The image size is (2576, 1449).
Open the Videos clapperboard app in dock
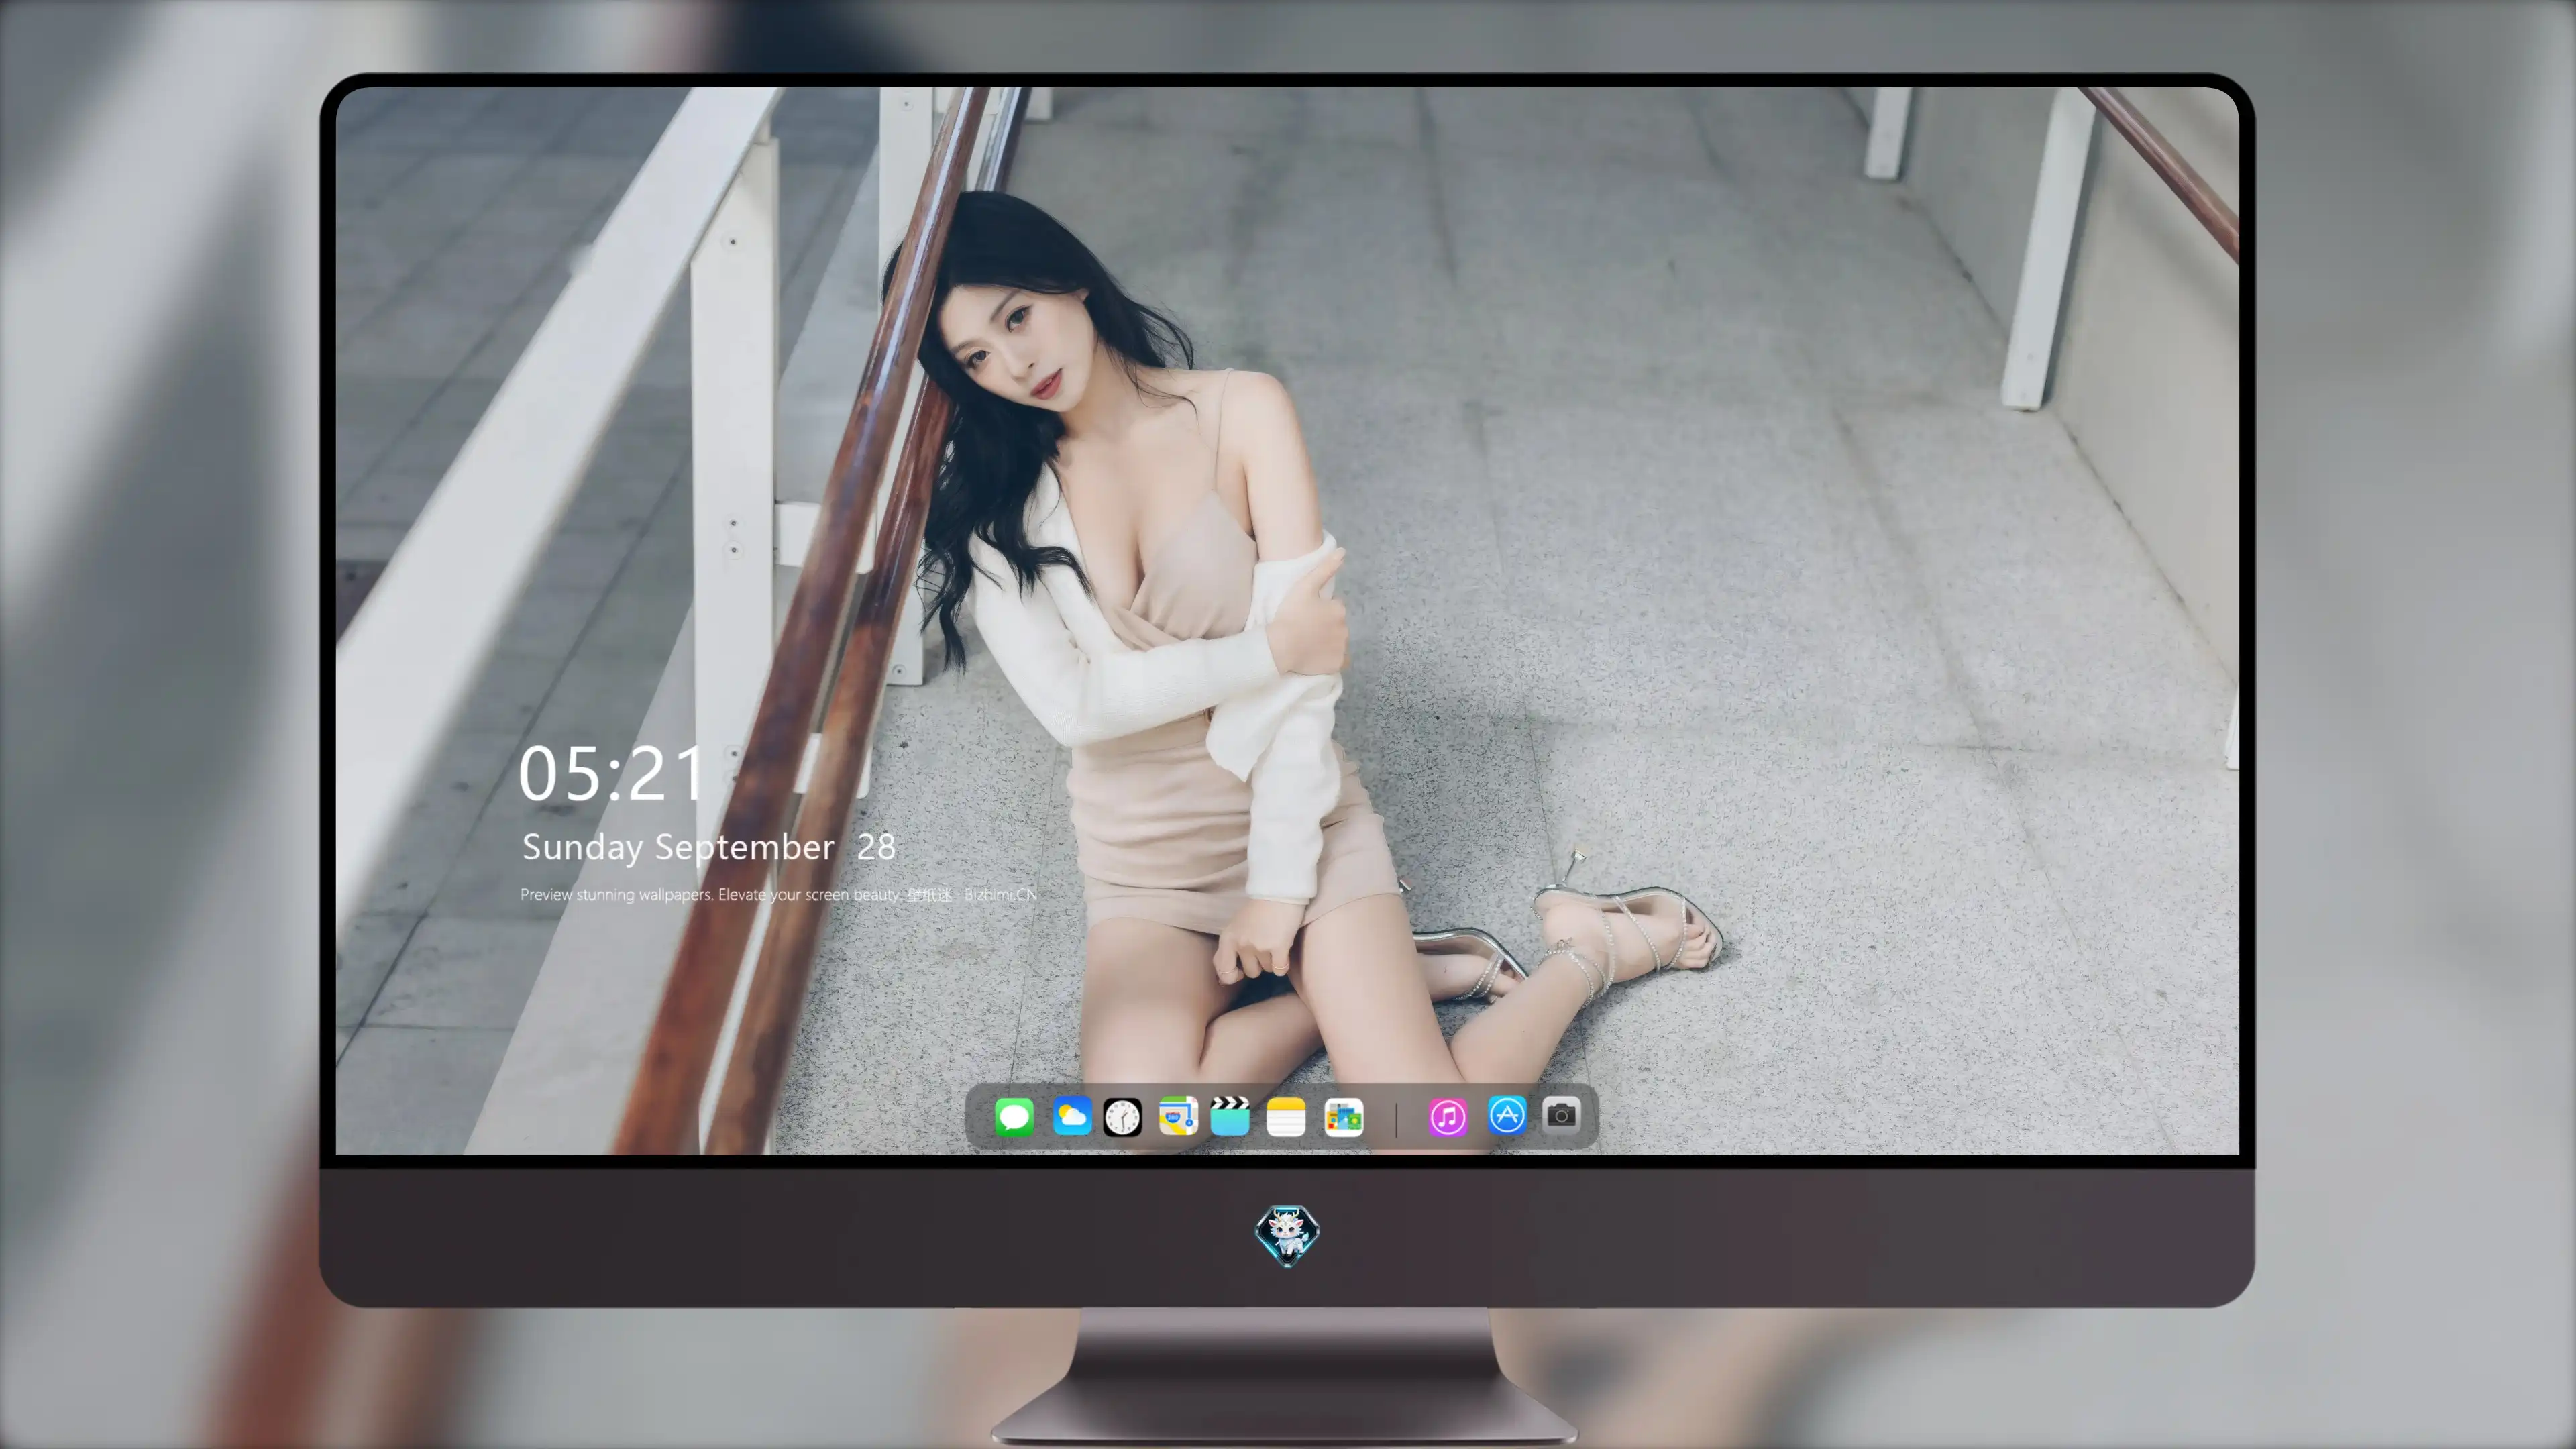click(x=1230, y=1116)
